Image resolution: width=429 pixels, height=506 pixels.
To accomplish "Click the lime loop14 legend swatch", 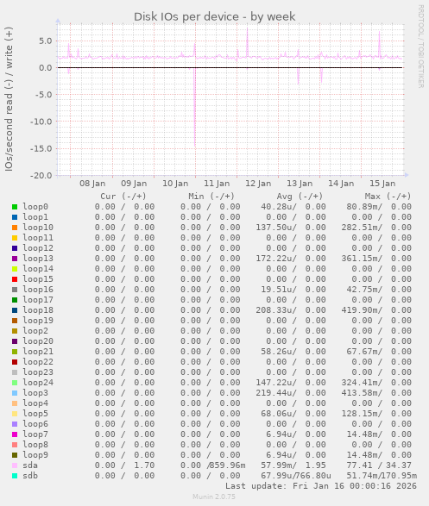I will (x=15, y=269).
